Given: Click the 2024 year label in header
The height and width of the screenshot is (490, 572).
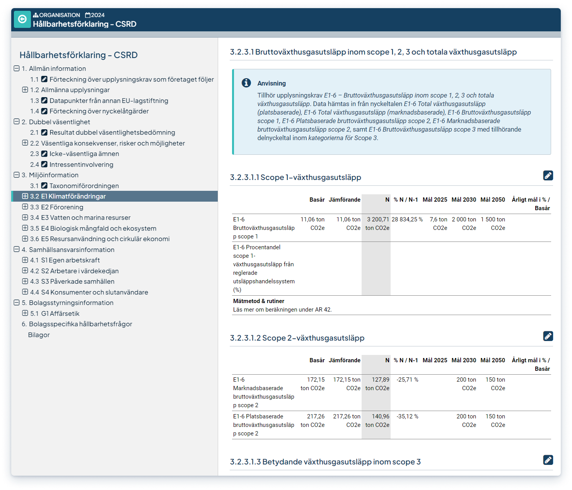Looking at the screenshot, I should [98, 15].
